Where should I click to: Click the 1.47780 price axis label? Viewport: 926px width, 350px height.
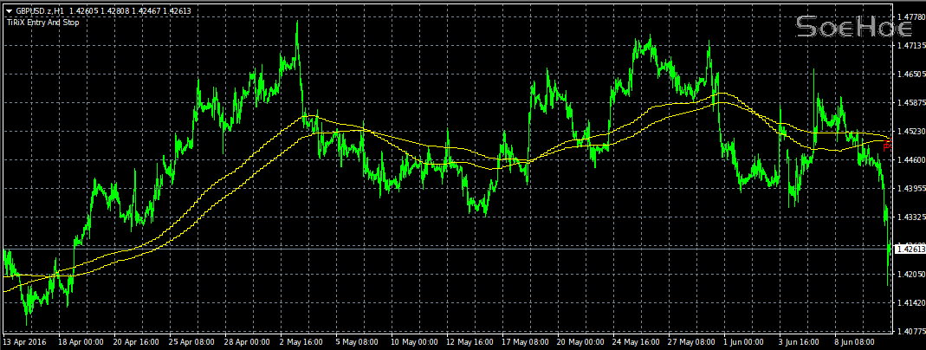click(909, 17)
